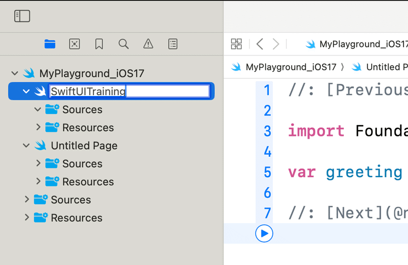Click folder icon of top-level Sources

click(41, 199)
